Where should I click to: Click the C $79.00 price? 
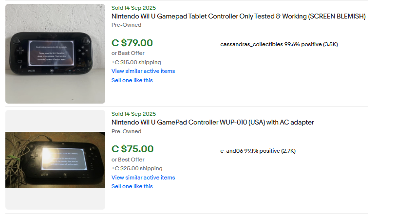click(x=132, y=43)
